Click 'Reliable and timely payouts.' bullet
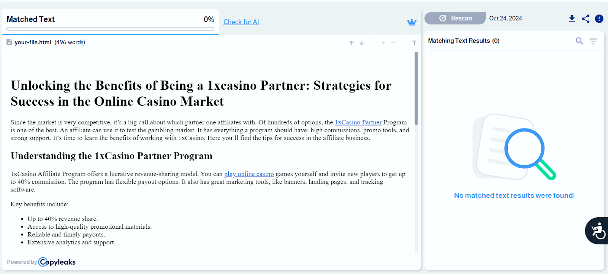Image resolution: width=608 pixels, height=274 pixels. pos(66,234)
